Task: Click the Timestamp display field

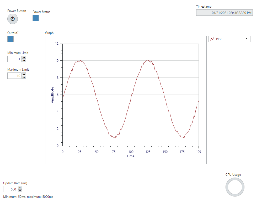Action: pos(224,13)
